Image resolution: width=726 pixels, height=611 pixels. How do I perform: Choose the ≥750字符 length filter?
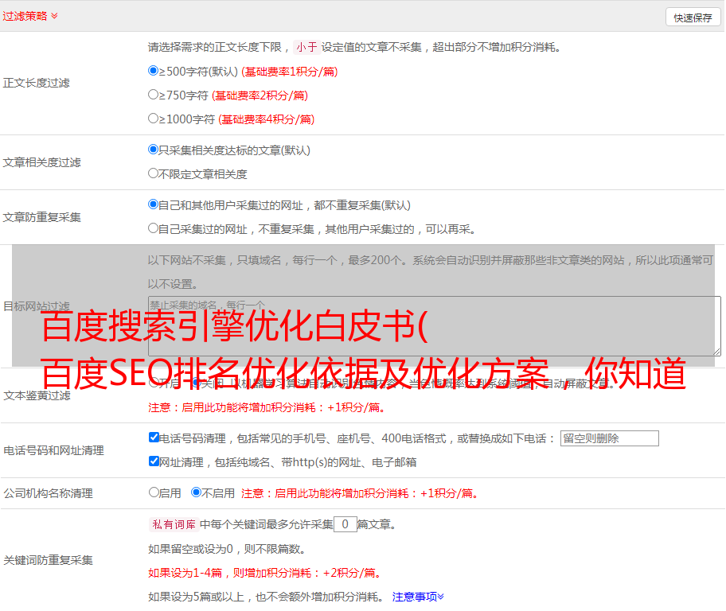(x=154, y=95)
